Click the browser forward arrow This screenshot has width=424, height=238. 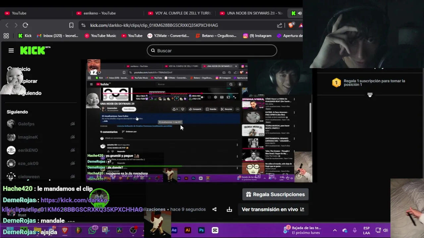click(16, 25)
